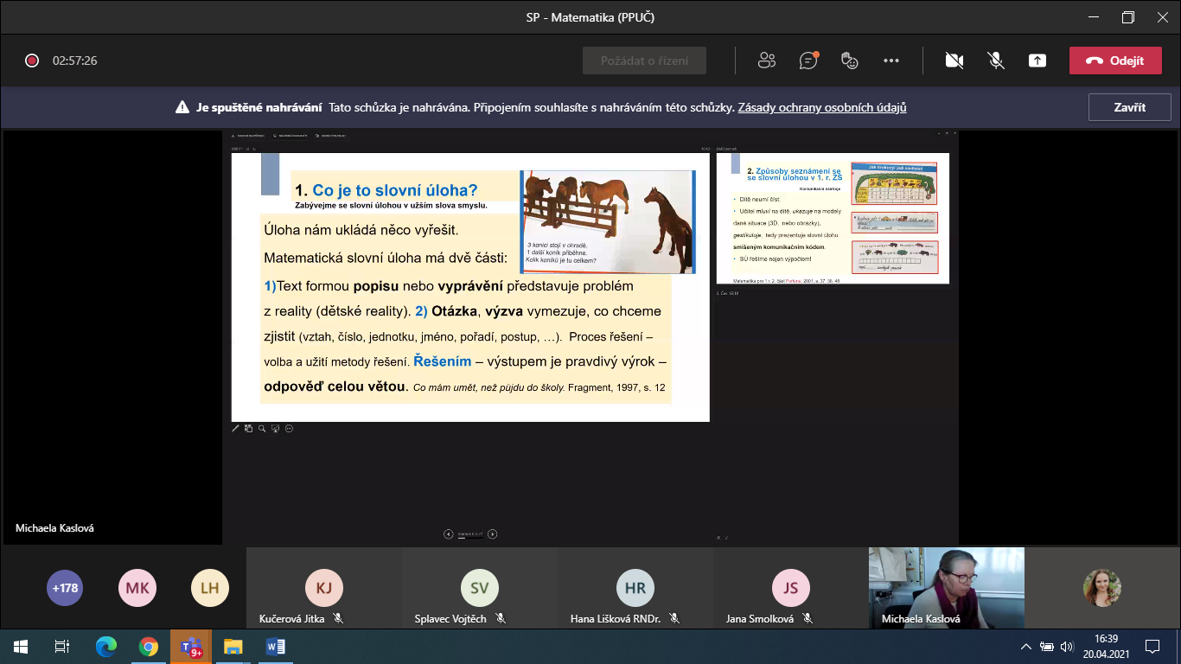Click the volume icon in system tray

point(1067,646)
